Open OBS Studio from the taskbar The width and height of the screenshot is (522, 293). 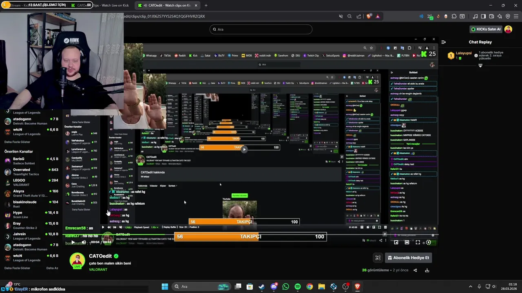tap(345, 286)
